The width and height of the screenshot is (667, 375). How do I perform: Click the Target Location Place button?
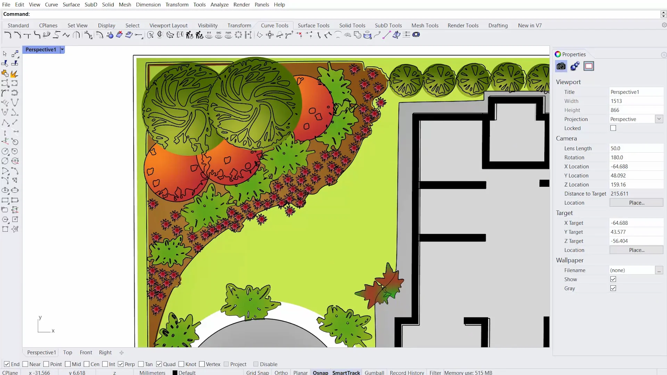coord(636,250)
